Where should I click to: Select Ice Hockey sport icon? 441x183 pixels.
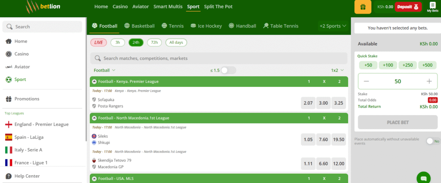[x=193, y=26]
